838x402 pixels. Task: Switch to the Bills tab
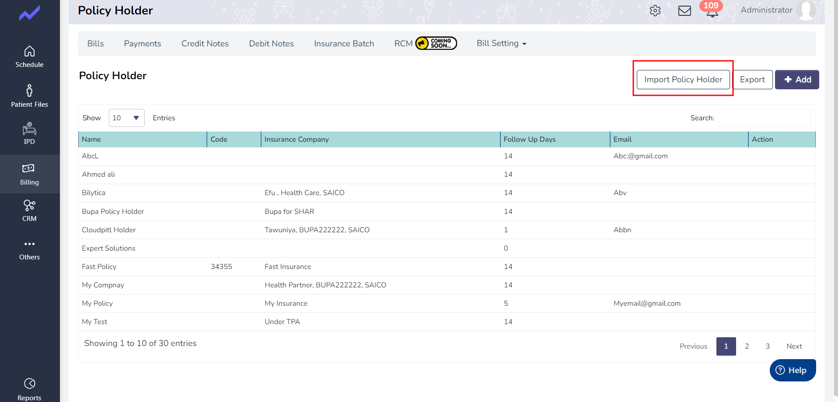click(x=95, y=44)
